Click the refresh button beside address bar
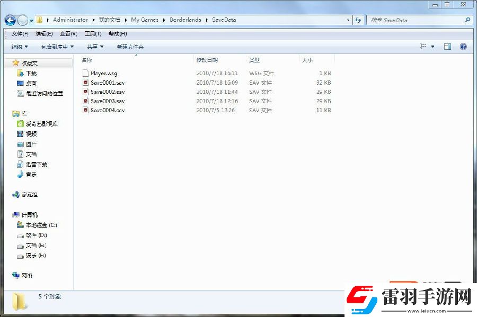This screenshot has width=477, height=317. pyautogui.click(x=358, y=20)
